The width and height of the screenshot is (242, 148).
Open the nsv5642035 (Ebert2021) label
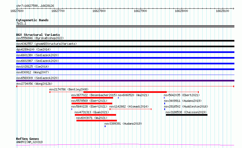click(182, 95)
